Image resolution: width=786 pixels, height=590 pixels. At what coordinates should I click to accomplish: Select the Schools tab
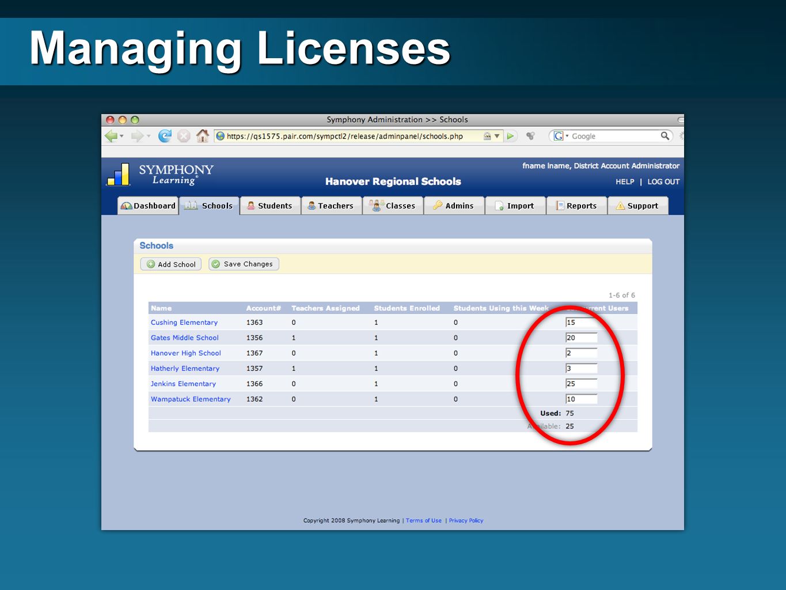click(x=209, y=206)
